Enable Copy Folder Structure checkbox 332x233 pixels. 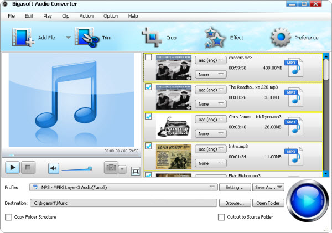[x=8, y=217]
